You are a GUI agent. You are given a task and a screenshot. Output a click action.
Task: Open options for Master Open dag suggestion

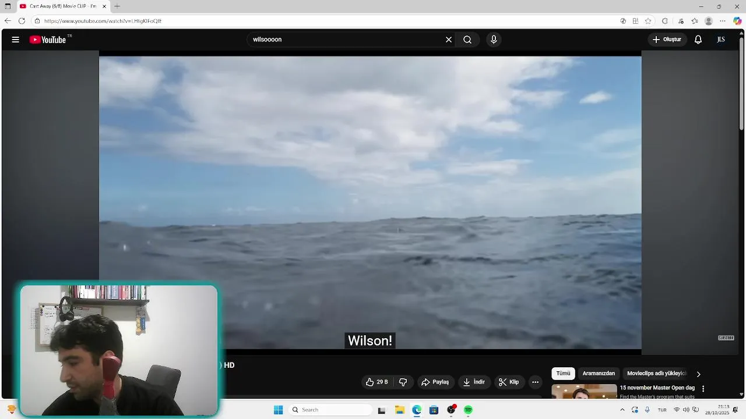coord(703,389)
